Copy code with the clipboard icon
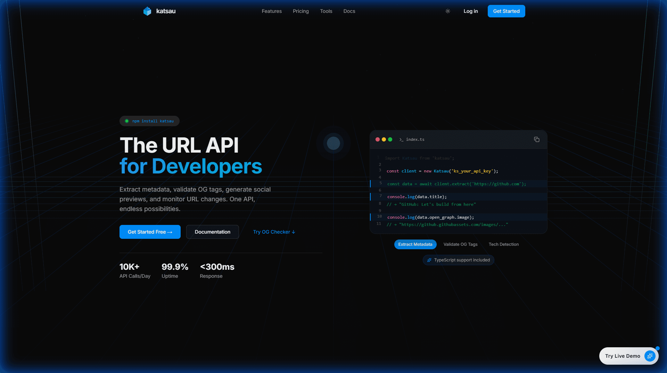Image resolution: width=667 pixels, height=373 pixels. (x=537, y=139)
